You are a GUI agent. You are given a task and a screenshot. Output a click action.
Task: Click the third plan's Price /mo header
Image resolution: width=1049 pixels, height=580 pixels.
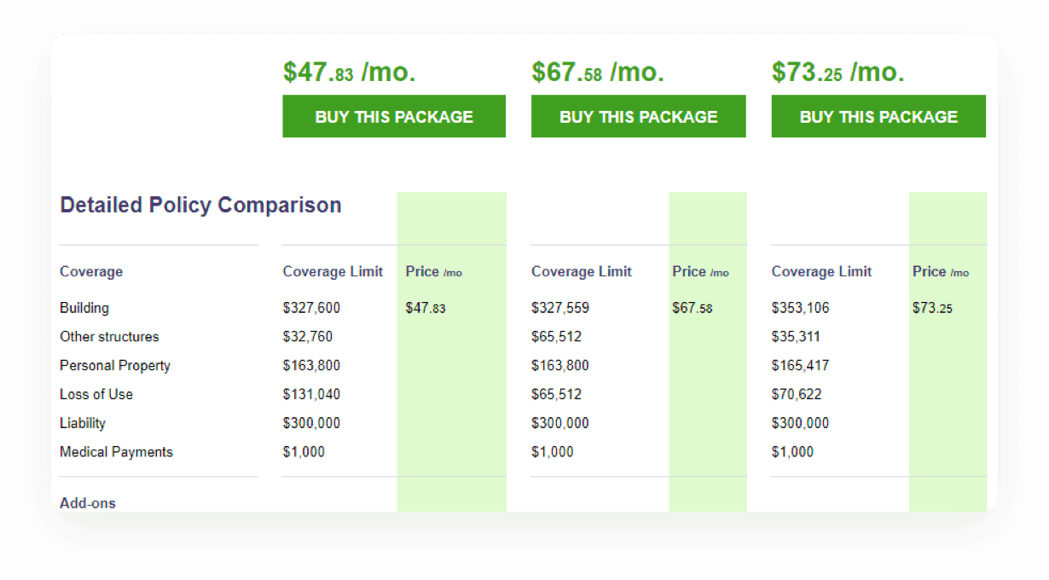pos(941,272)
